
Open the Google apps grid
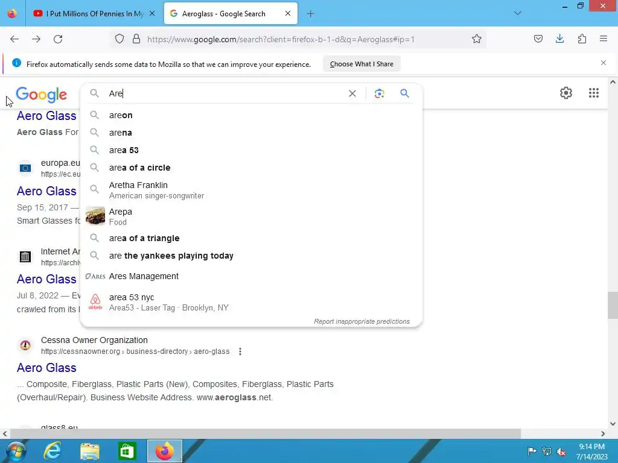tap(594, 93)
